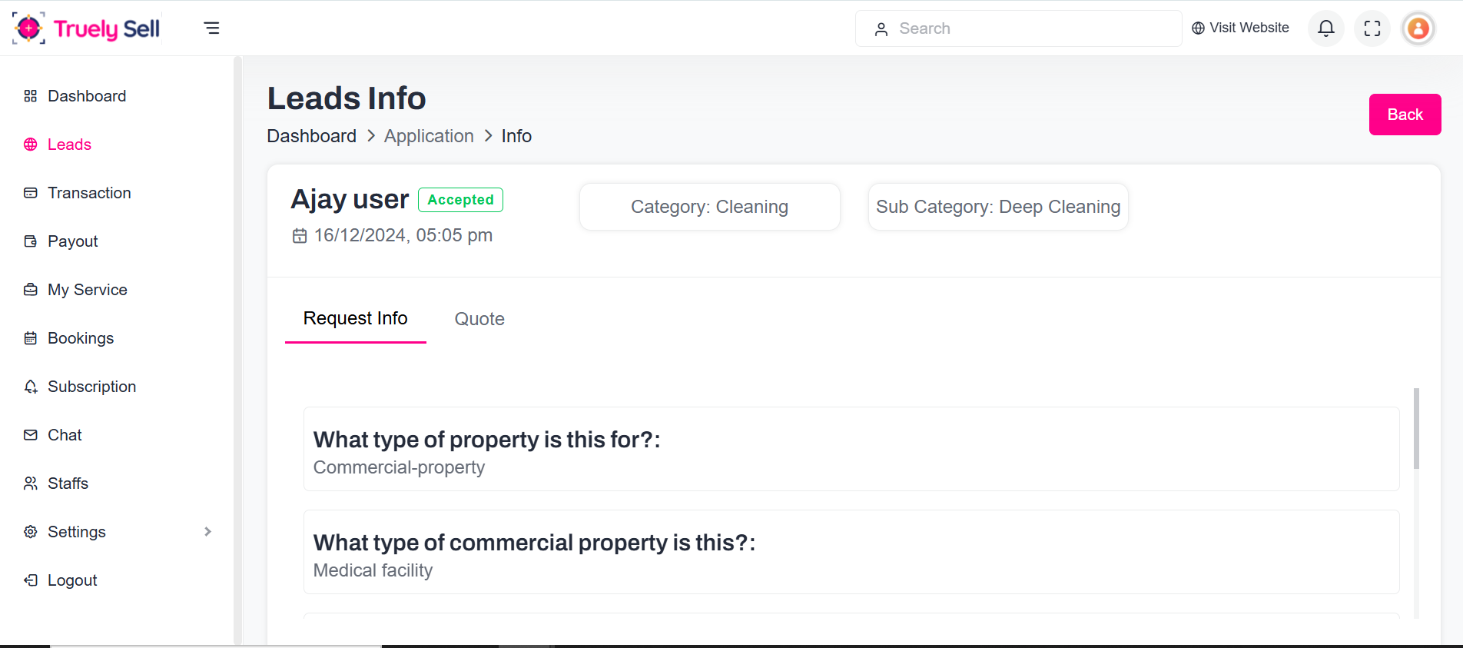Image resolution: width=1463 pixels, height=648 pixels.
Task: Open the My Service page
Action: 87,290
